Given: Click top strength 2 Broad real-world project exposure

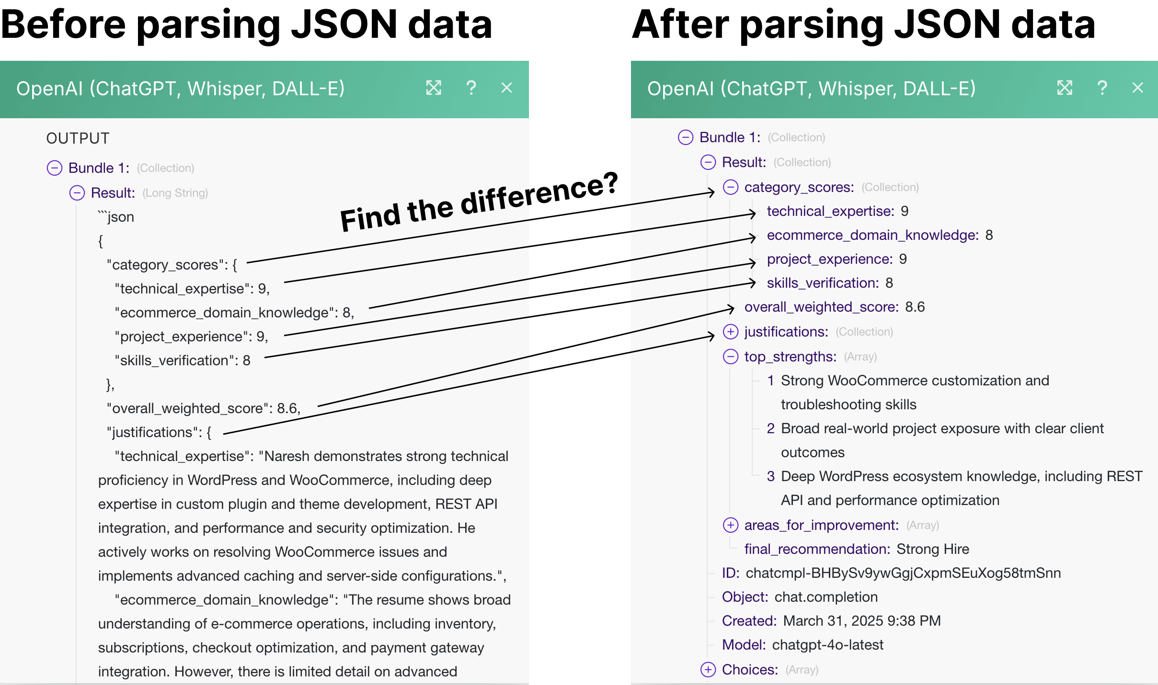Looking at the screenshot, I should (935, 440).
